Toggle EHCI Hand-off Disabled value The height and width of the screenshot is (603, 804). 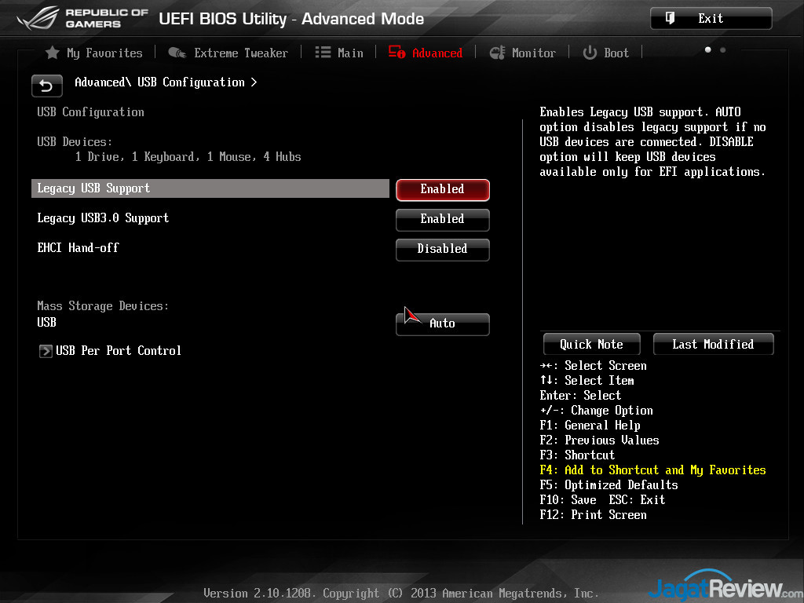click(x=442, y=249)
